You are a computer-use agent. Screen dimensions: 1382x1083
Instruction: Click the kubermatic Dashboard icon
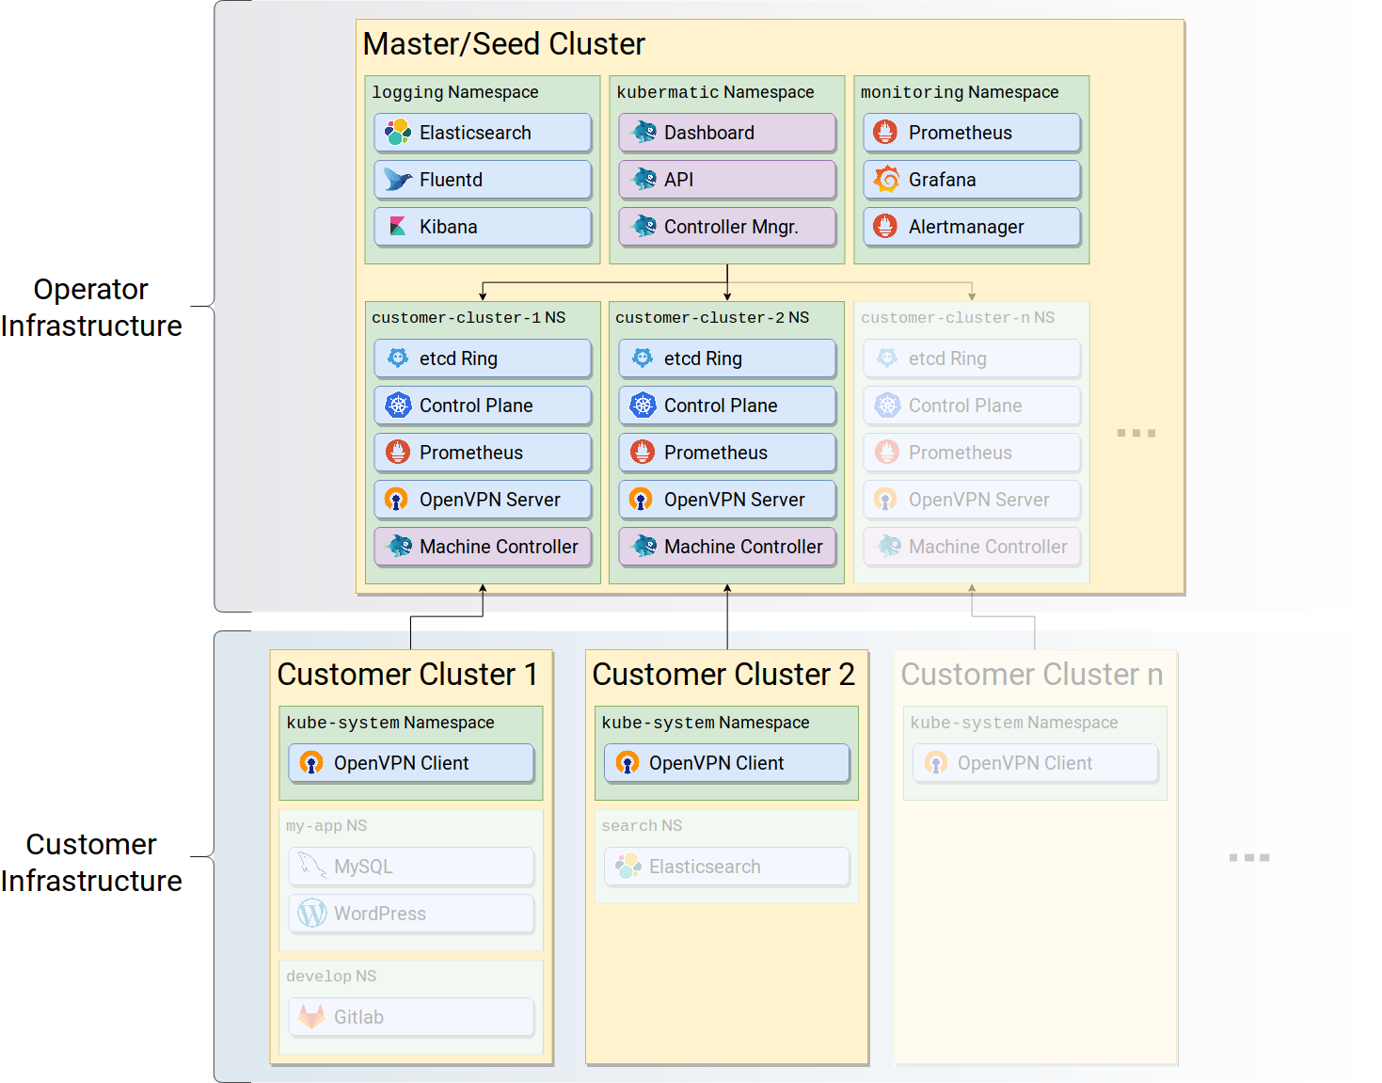pos(643,133)
